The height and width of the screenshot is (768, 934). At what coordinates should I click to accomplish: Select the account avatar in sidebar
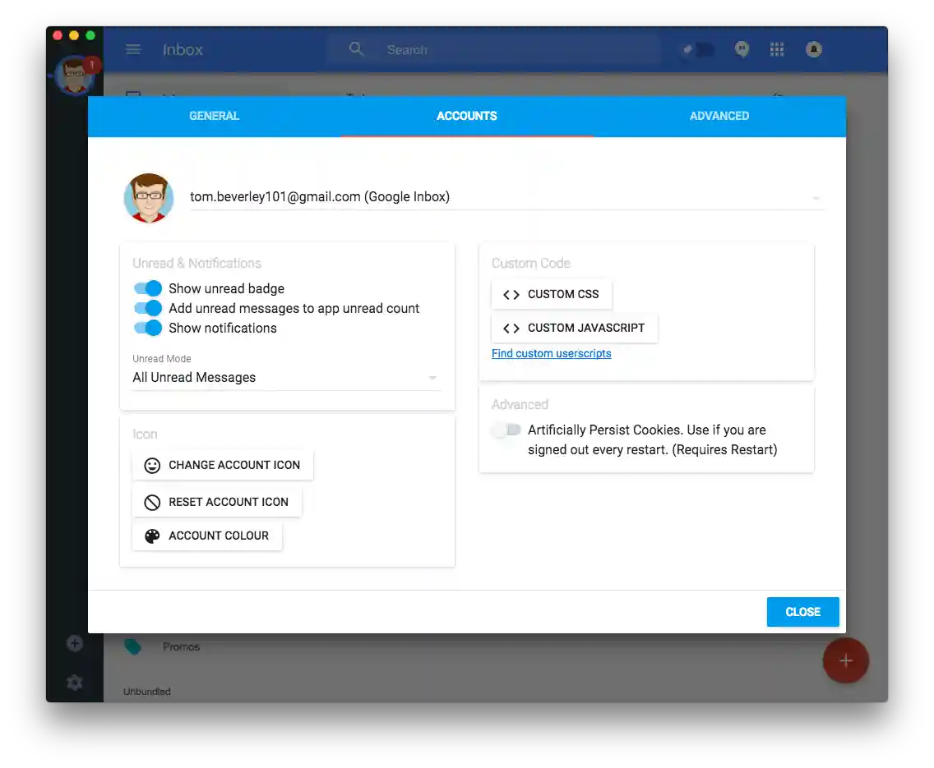(75, 76)
